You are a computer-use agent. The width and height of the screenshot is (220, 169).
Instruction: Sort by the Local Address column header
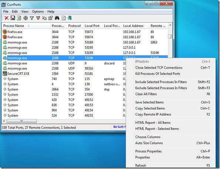tap(135, 26)
